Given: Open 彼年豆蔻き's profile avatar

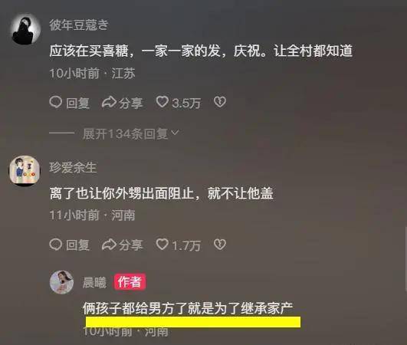Looking at the screenshot, I should [25, 29].
